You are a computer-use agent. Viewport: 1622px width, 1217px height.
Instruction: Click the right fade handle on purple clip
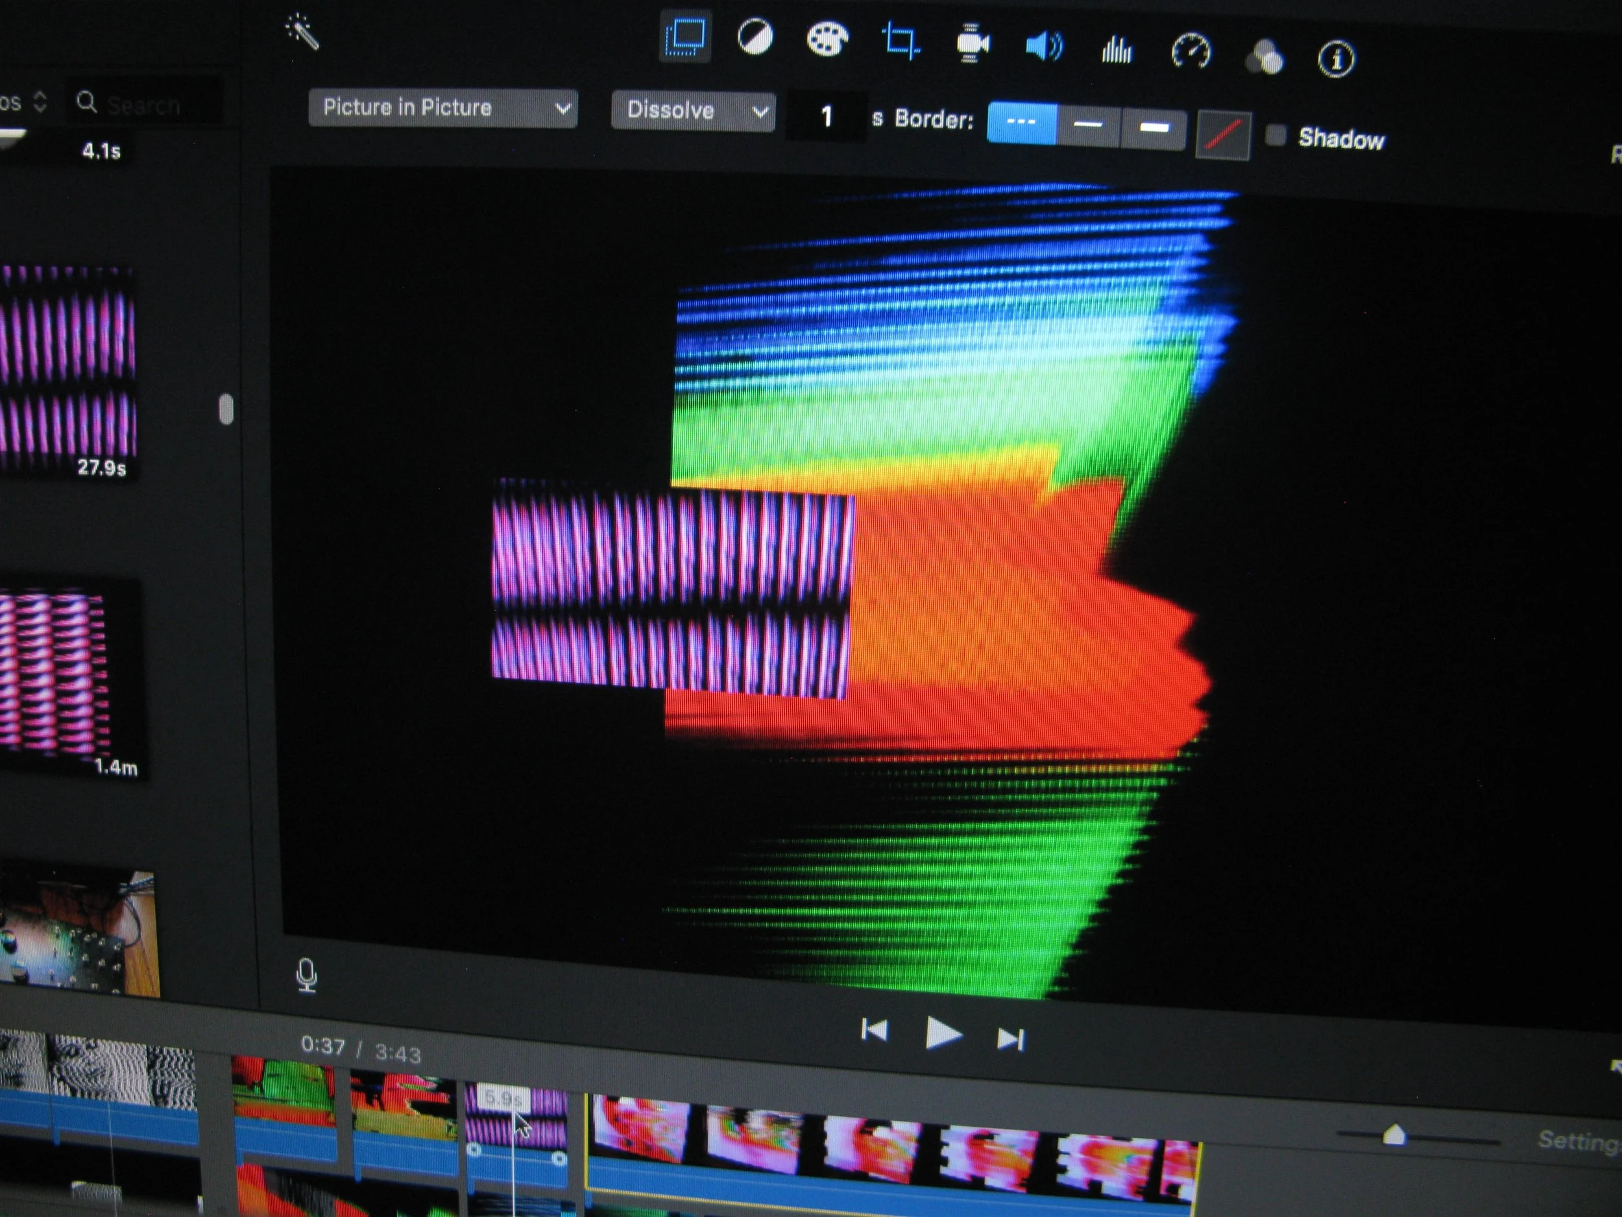559,1159
